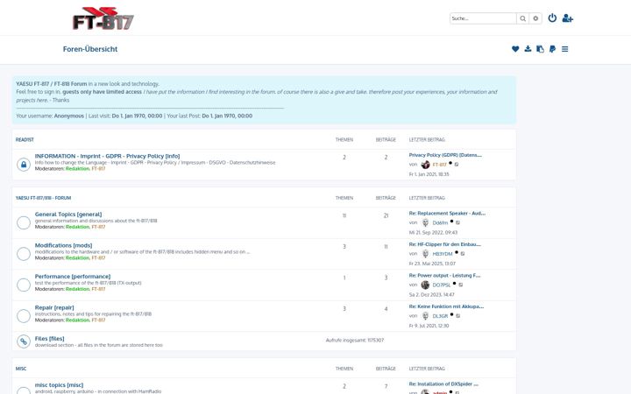Click FT-817 moderator in Repair row
The width and height of the screenshot is (631, 394).
pos(98,320)
